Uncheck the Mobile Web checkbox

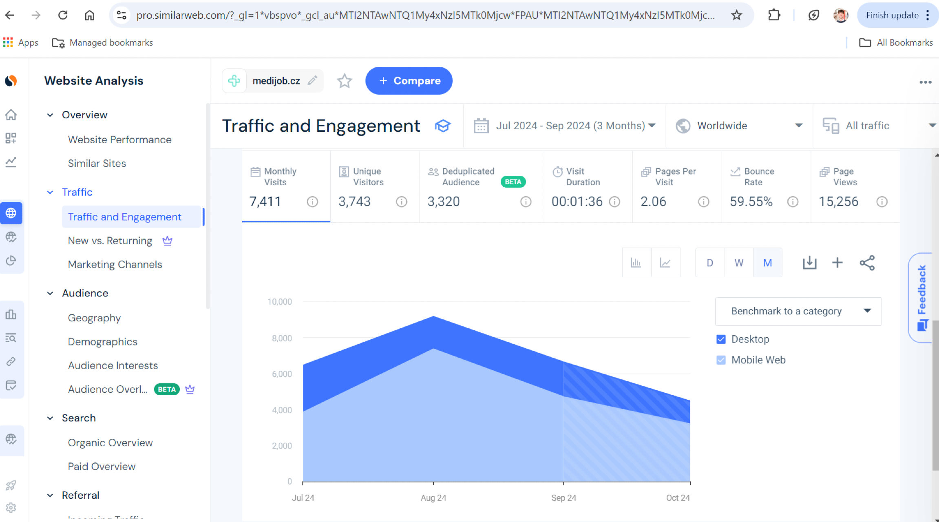[721, 360]
